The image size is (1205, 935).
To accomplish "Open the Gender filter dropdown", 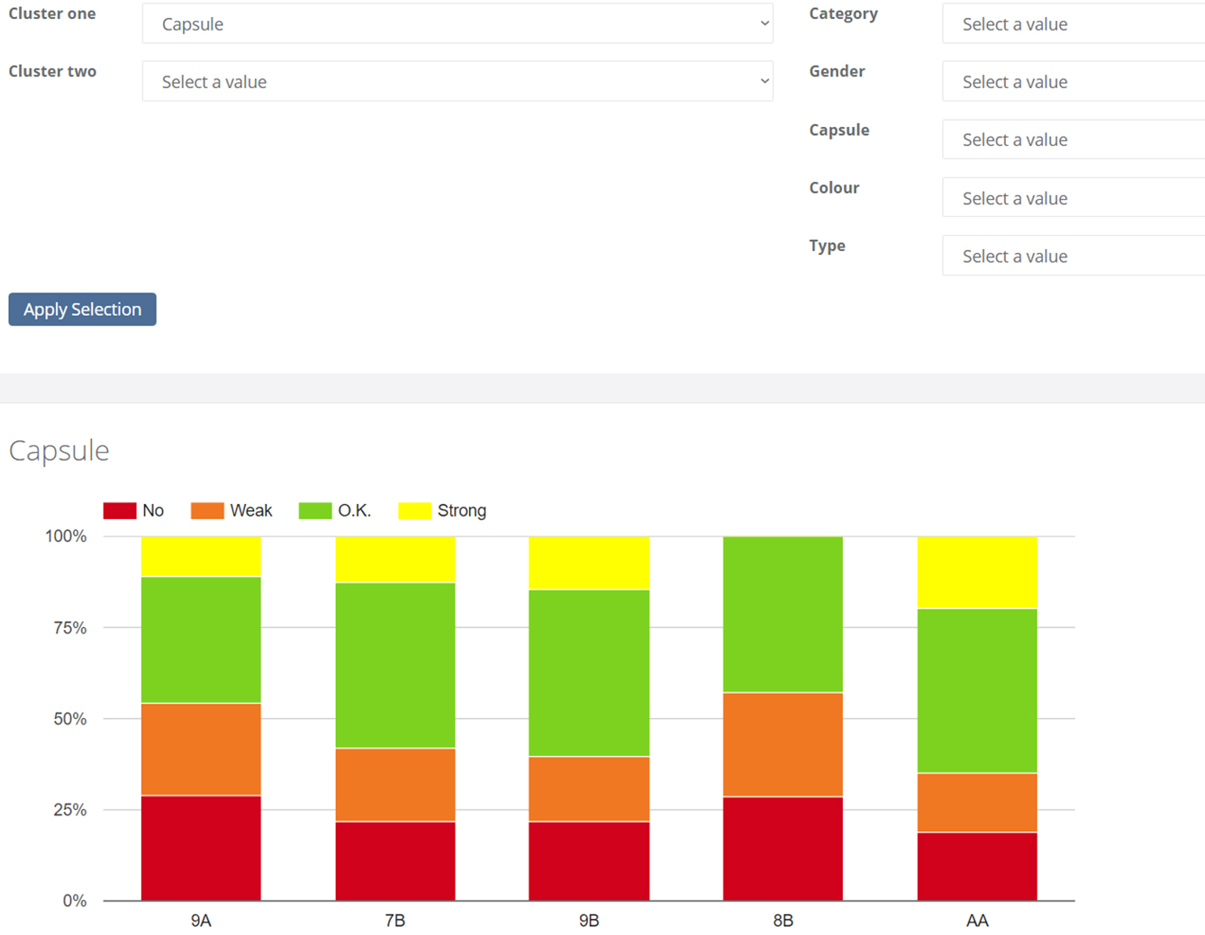I will pos(1074,82).
